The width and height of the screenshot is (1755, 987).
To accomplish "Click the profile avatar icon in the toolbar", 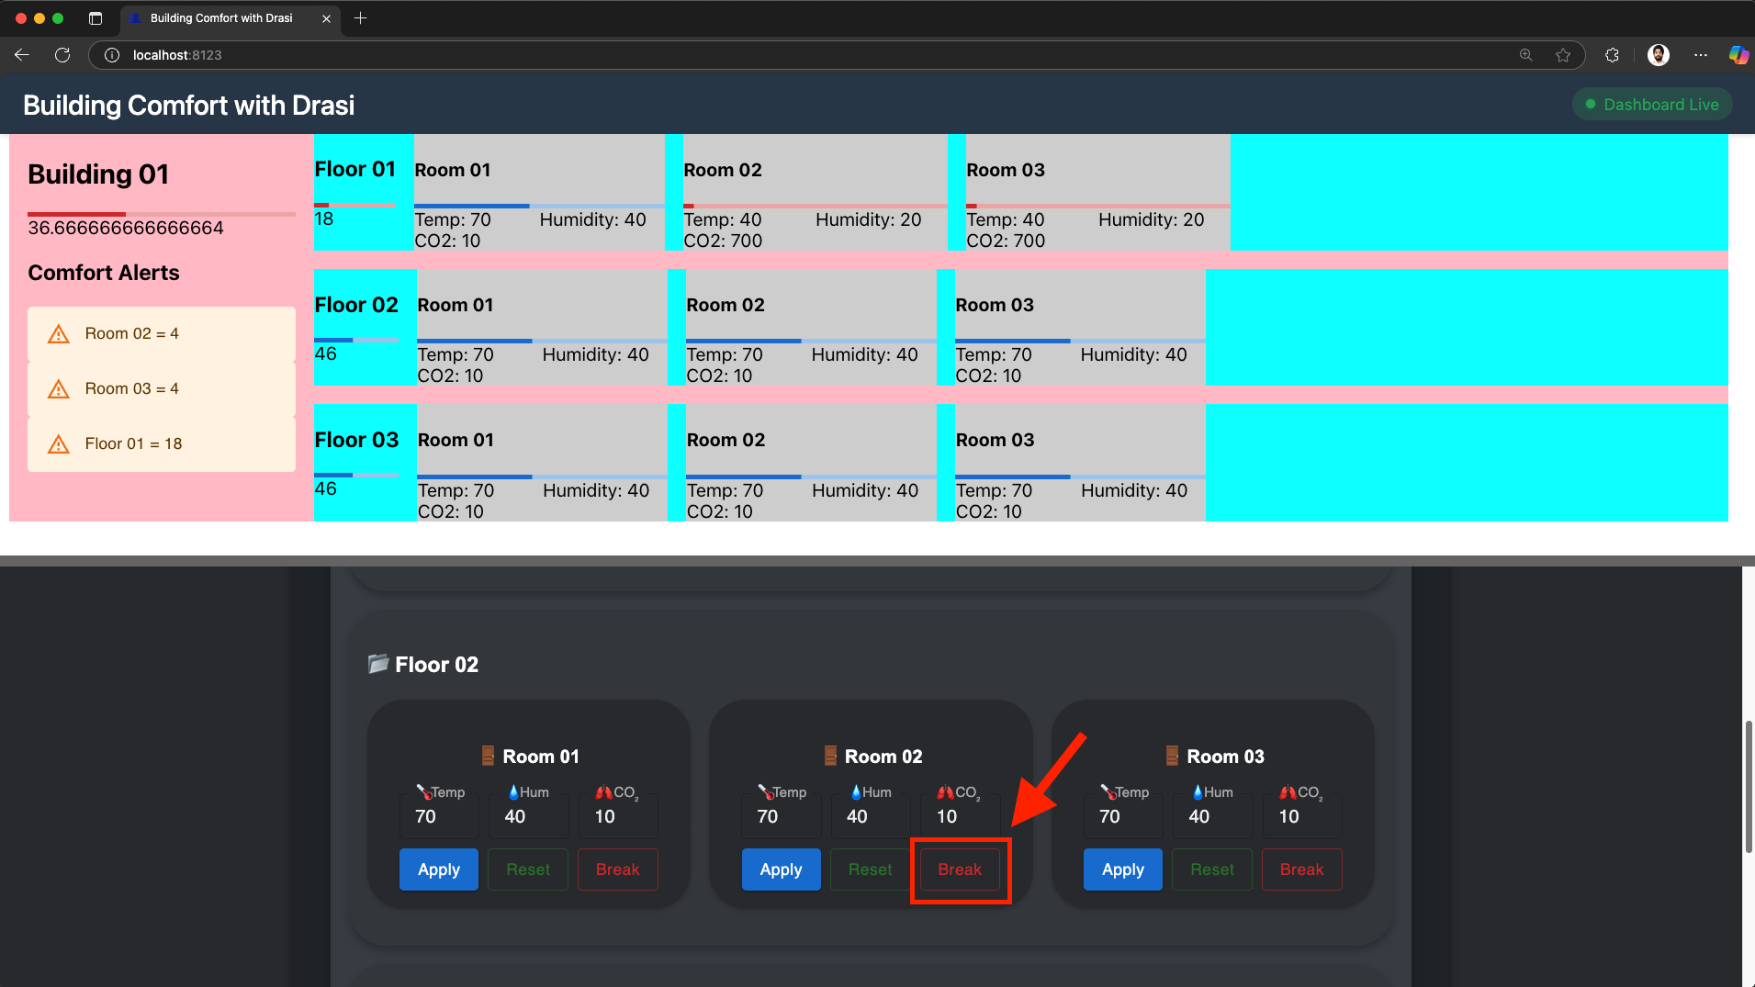I will click(1659, 55).
